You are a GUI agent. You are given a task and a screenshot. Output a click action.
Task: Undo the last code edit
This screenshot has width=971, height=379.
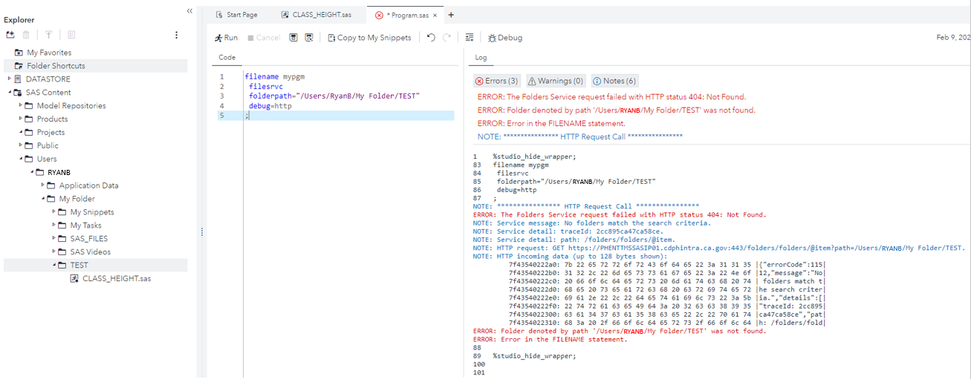tap(431, 38)
